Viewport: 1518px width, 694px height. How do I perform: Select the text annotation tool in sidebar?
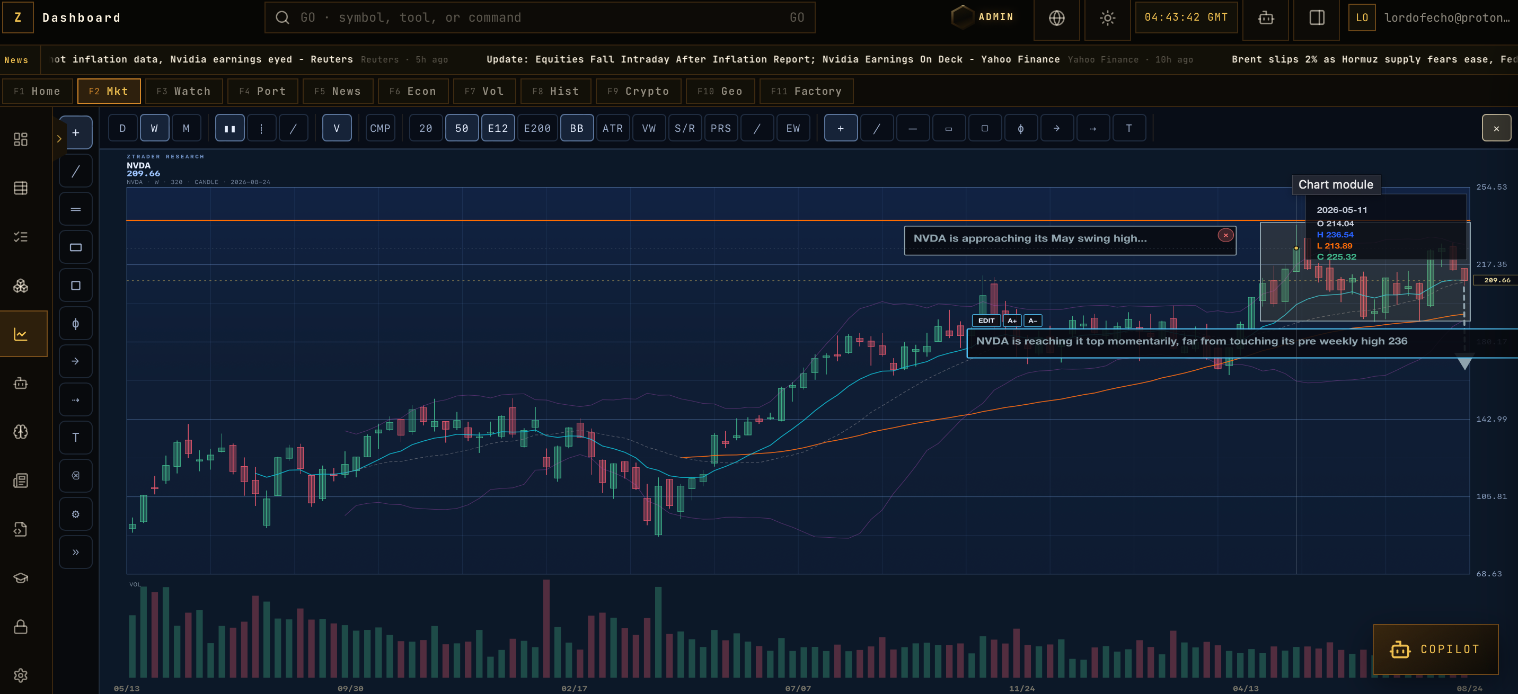point(75,438)
